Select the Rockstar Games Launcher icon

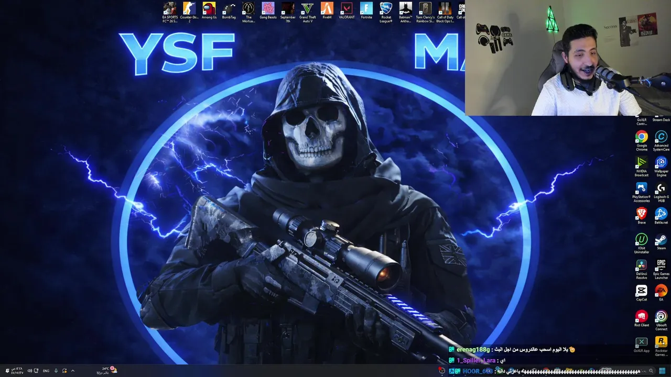pos(661,347)
